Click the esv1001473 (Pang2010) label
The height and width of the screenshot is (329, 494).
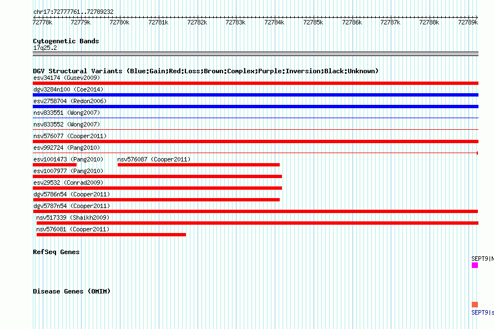coord(68,159)
